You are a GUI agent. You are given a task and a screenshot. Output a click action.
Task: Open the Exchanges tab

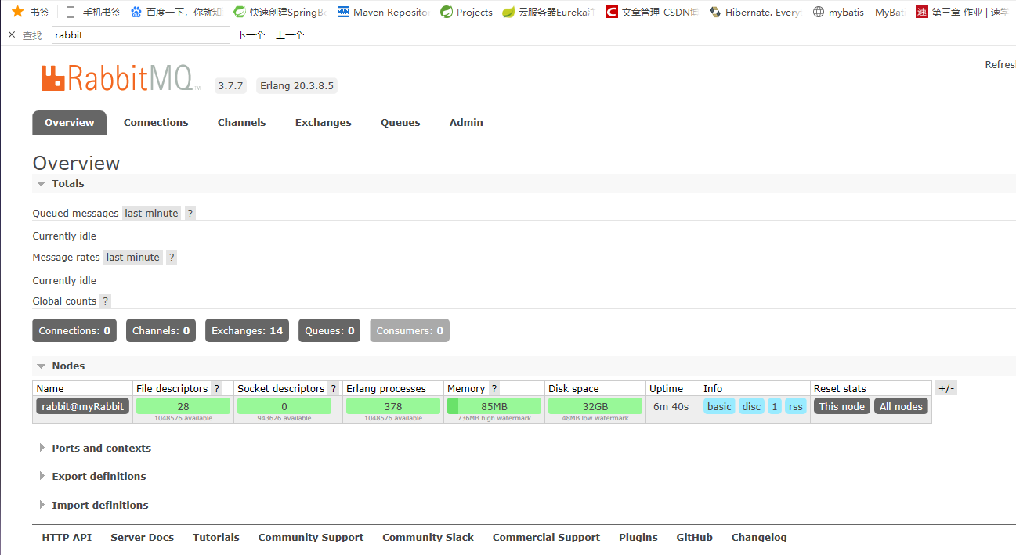323,122
